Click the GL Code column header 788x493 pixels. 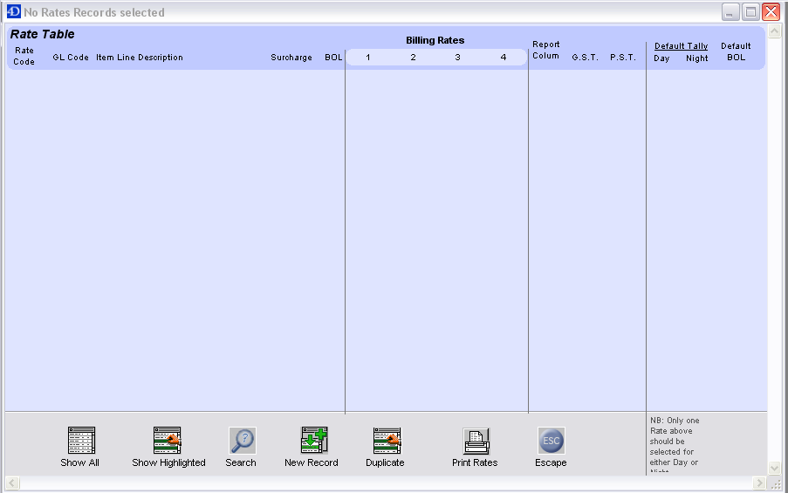71,58
